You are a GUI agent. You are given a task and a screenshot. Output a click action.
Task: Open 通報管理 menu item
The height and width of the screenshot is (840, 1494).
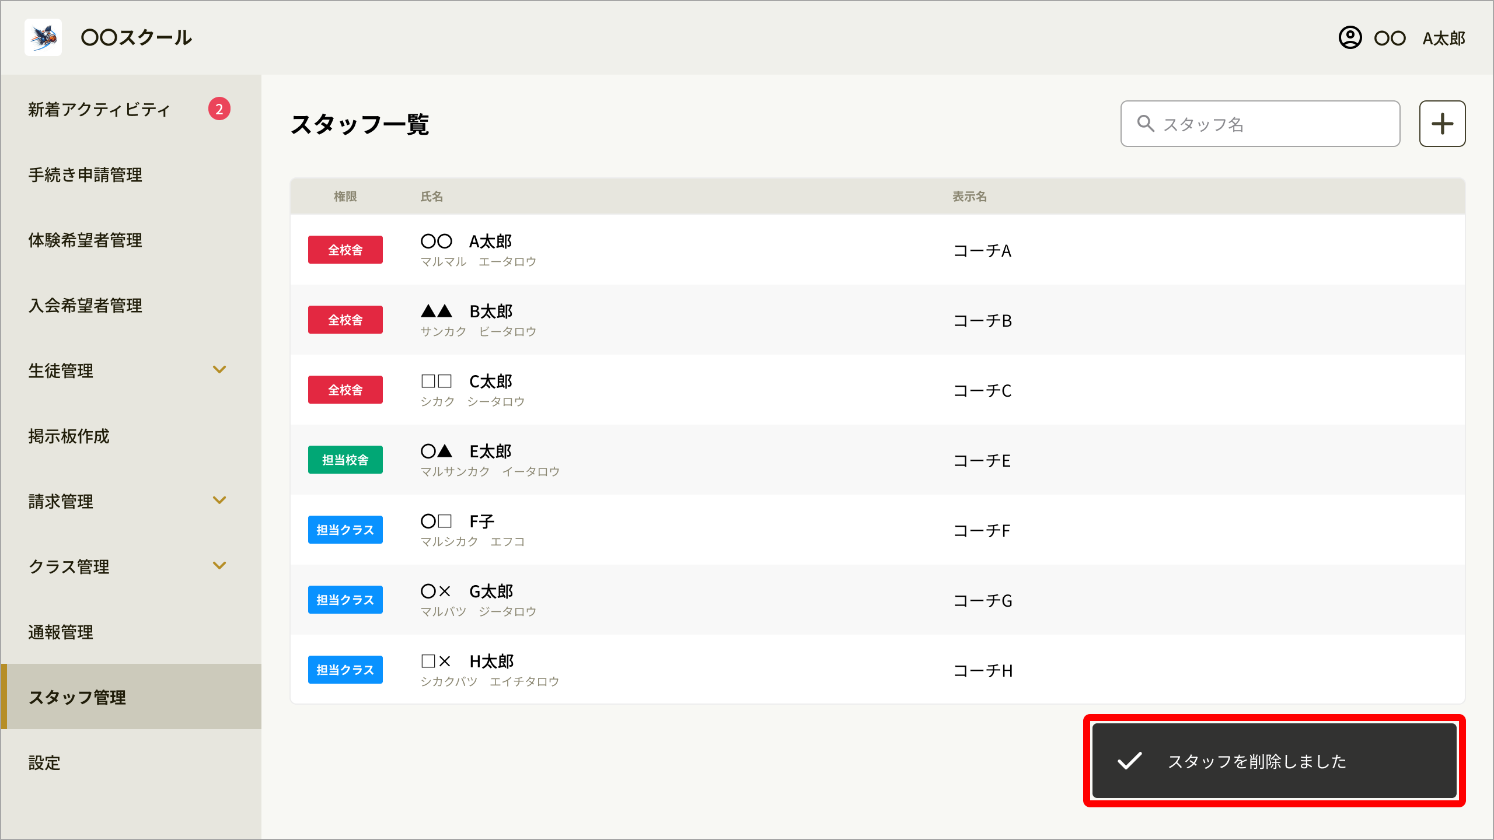(x=131, y=632)
